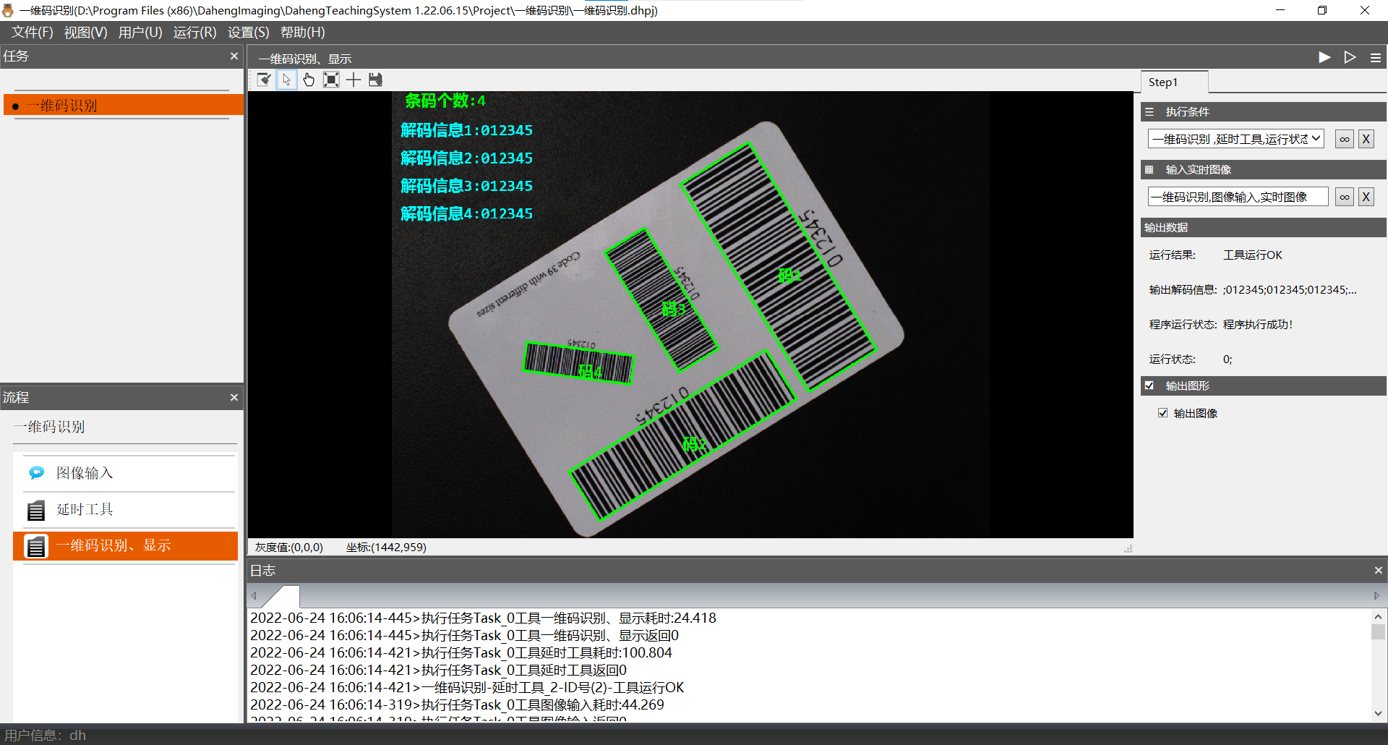Click the 图像输入 chat bubble icon
This screenshot has width=1388, height=745.
click(36, 473)
